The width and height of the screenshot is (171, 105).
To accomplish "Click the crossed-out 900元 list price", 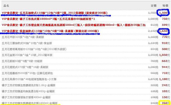I will (154, 73).
